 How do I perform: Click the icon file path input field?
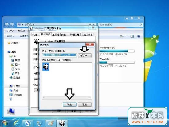59,55
